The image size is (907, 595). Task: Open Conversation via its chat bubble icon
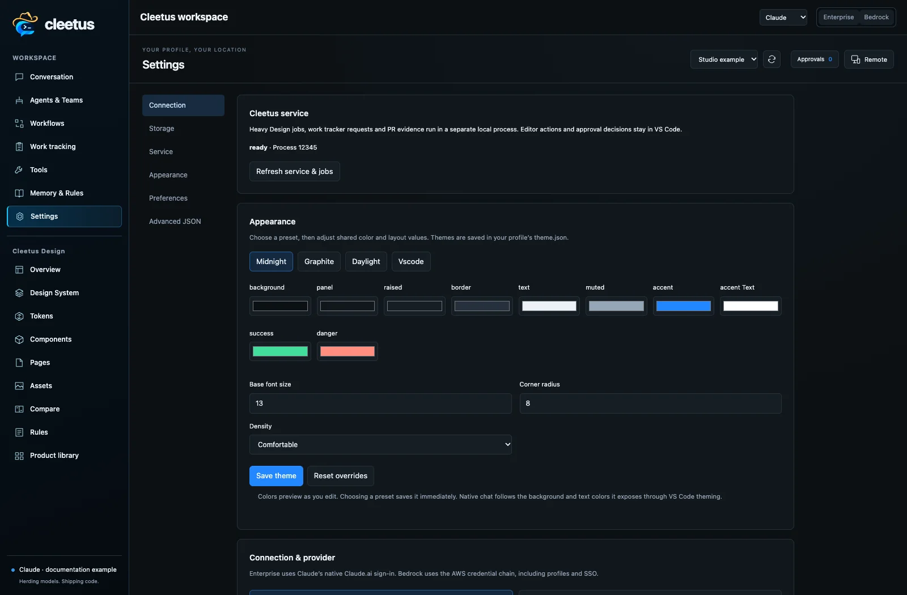[19, 77]
